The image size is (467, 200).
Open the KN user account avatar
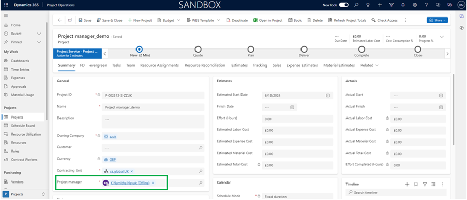[x=461, y=5]
